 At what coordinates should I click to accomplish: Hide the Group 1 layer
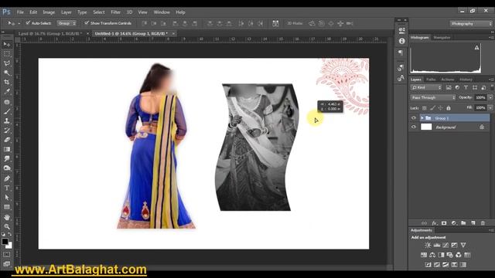(414, 118)
